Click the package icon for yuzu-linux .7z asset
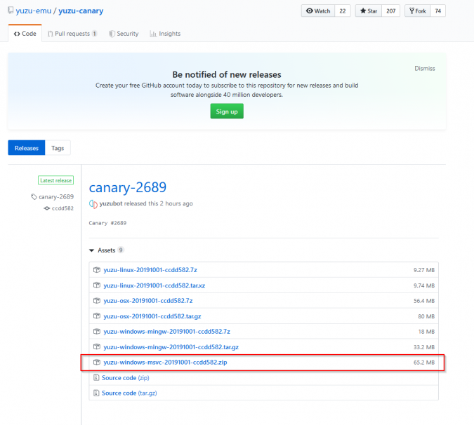The width and height of the screenshot is (474, 425). (97, 270)
